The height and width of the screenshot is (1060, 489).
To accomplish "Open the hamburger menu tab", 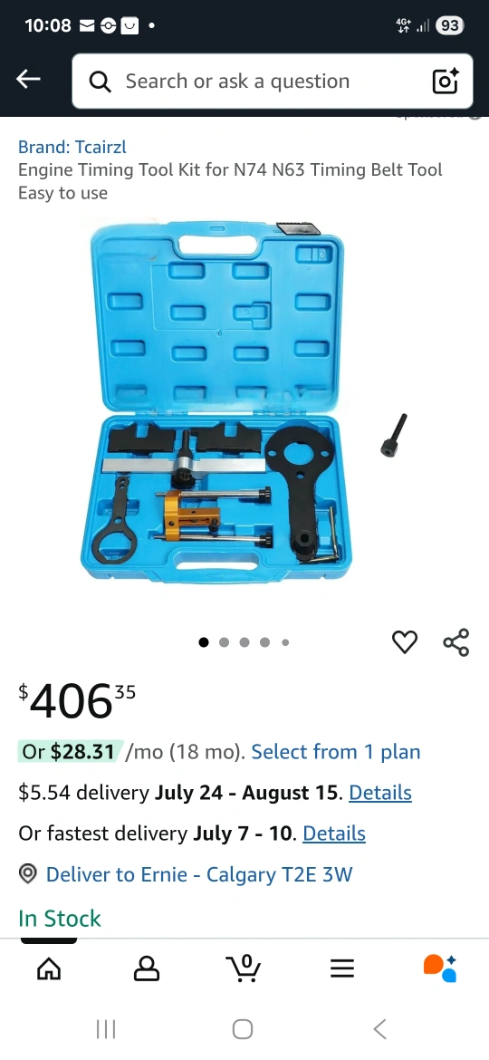I will (x=341, y=968).
